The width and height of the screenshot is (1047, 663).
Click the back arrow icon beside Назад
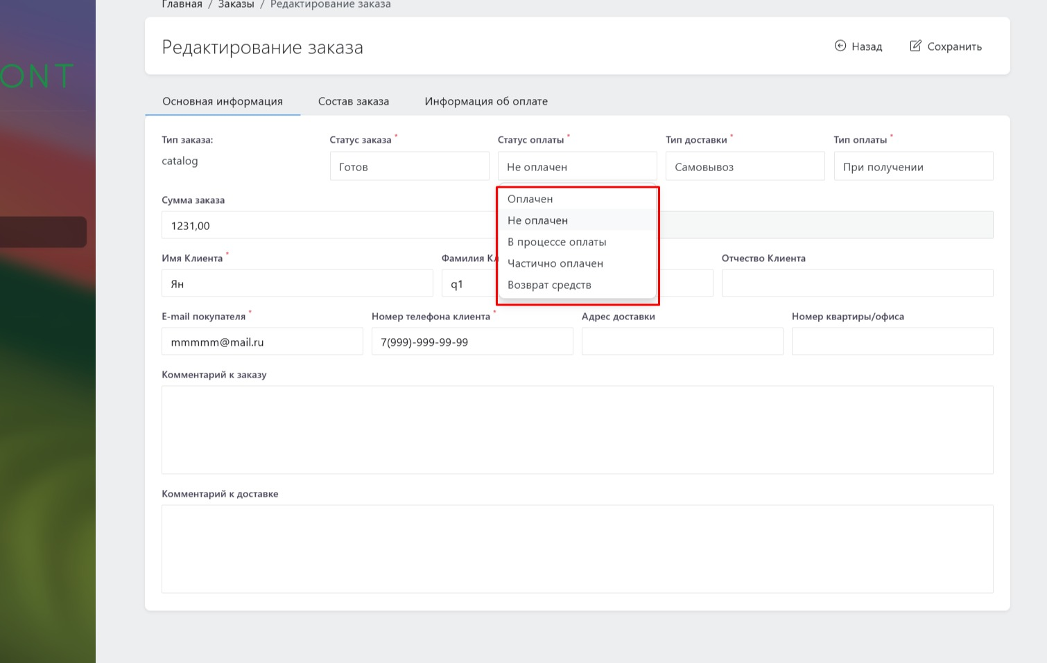[x=840, y=46]
